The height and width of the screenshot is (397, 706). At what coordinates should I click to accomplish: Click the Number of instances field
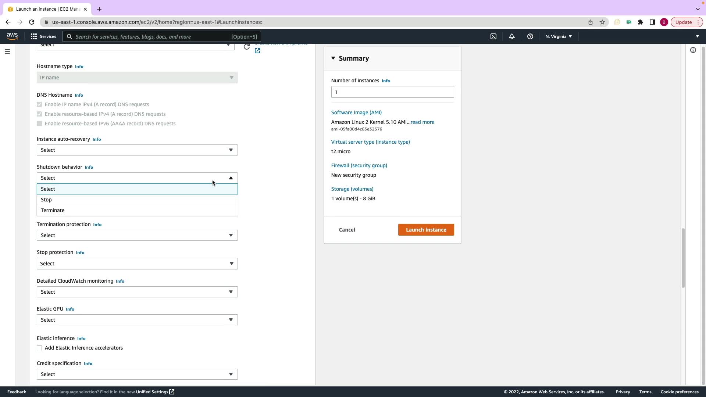pyautogui.click(x=392, y=92)
